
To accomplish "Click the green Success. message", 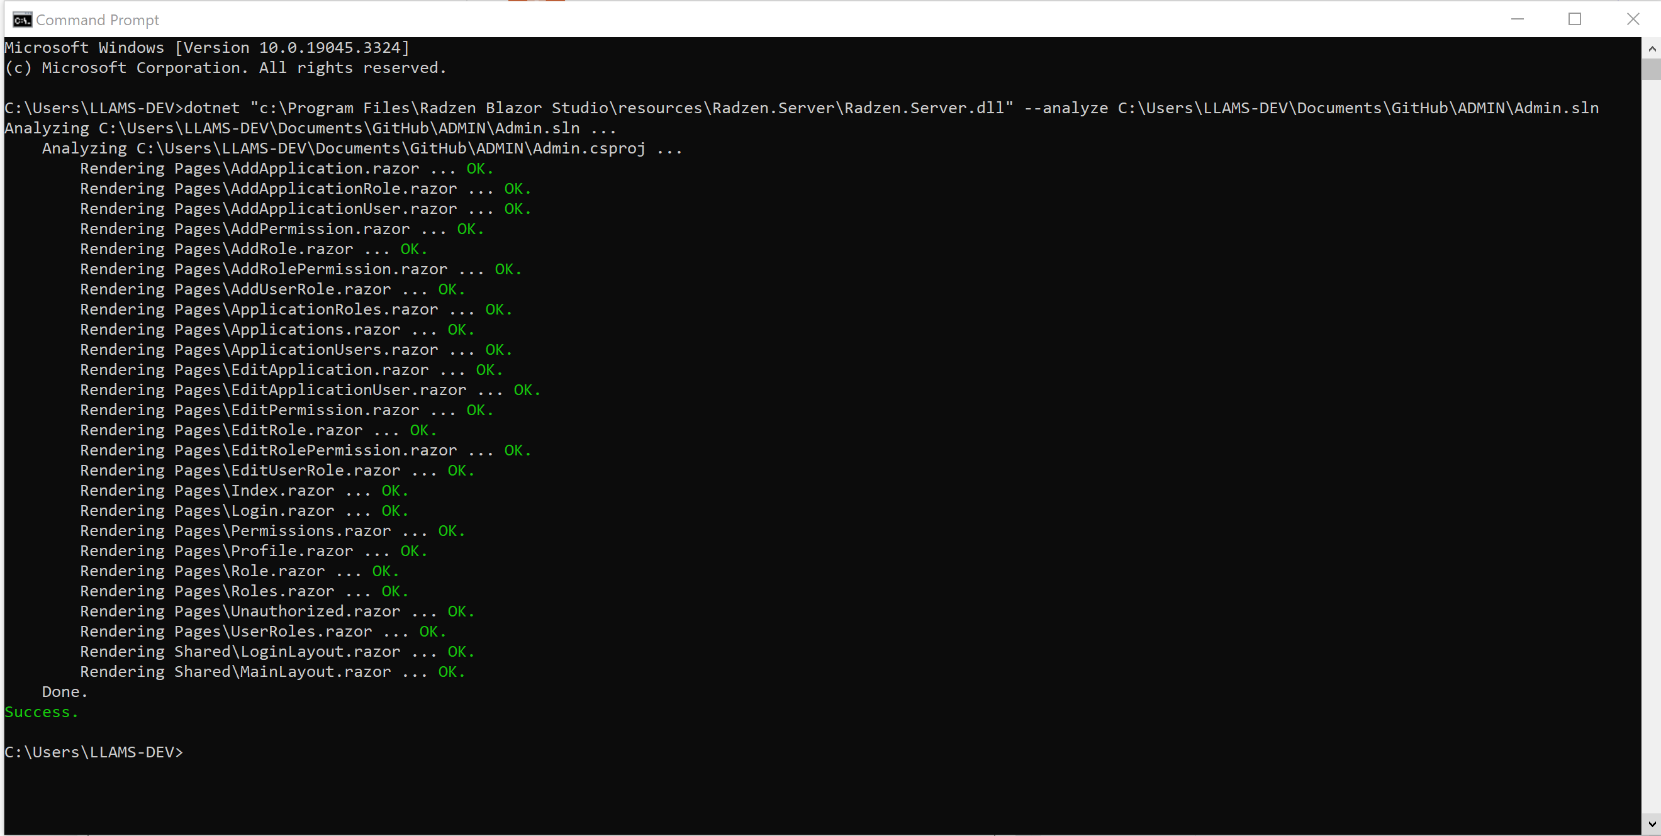I will (x=42, y=711).
